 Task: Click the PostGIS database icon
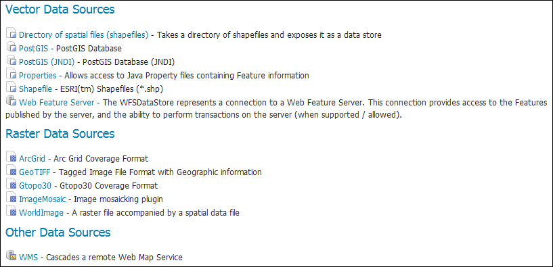point(12,47)
